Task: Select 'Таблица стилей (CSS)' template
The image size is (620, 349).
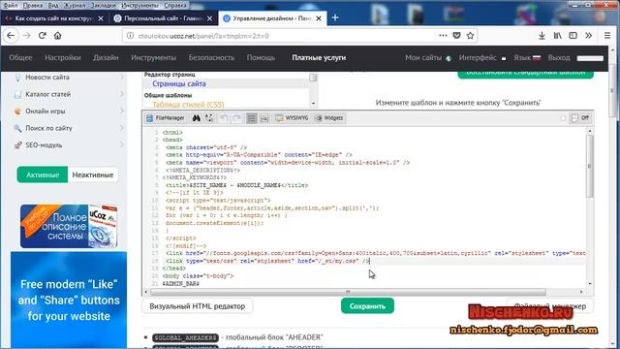Action: click(x=188, y=105)
